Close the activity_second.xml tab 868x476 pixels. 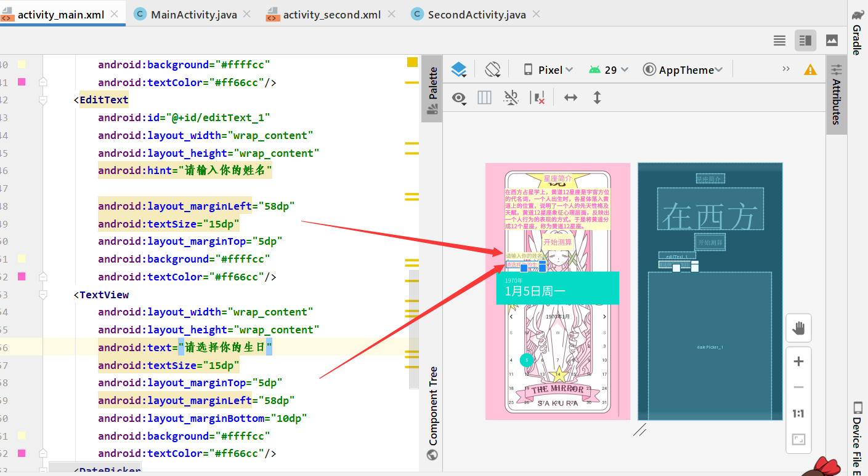[x=391, y=14]
